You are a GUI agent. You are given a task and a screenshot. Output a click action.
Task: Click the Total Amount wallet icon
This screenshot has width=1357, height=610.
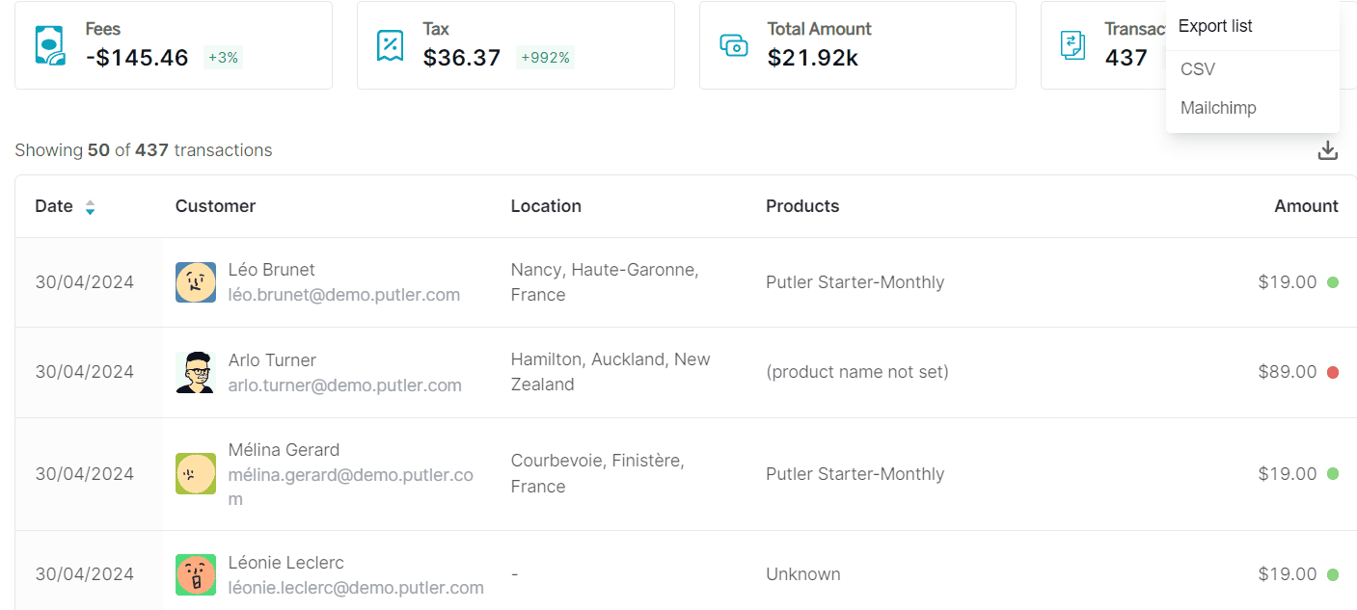point(733,44)
